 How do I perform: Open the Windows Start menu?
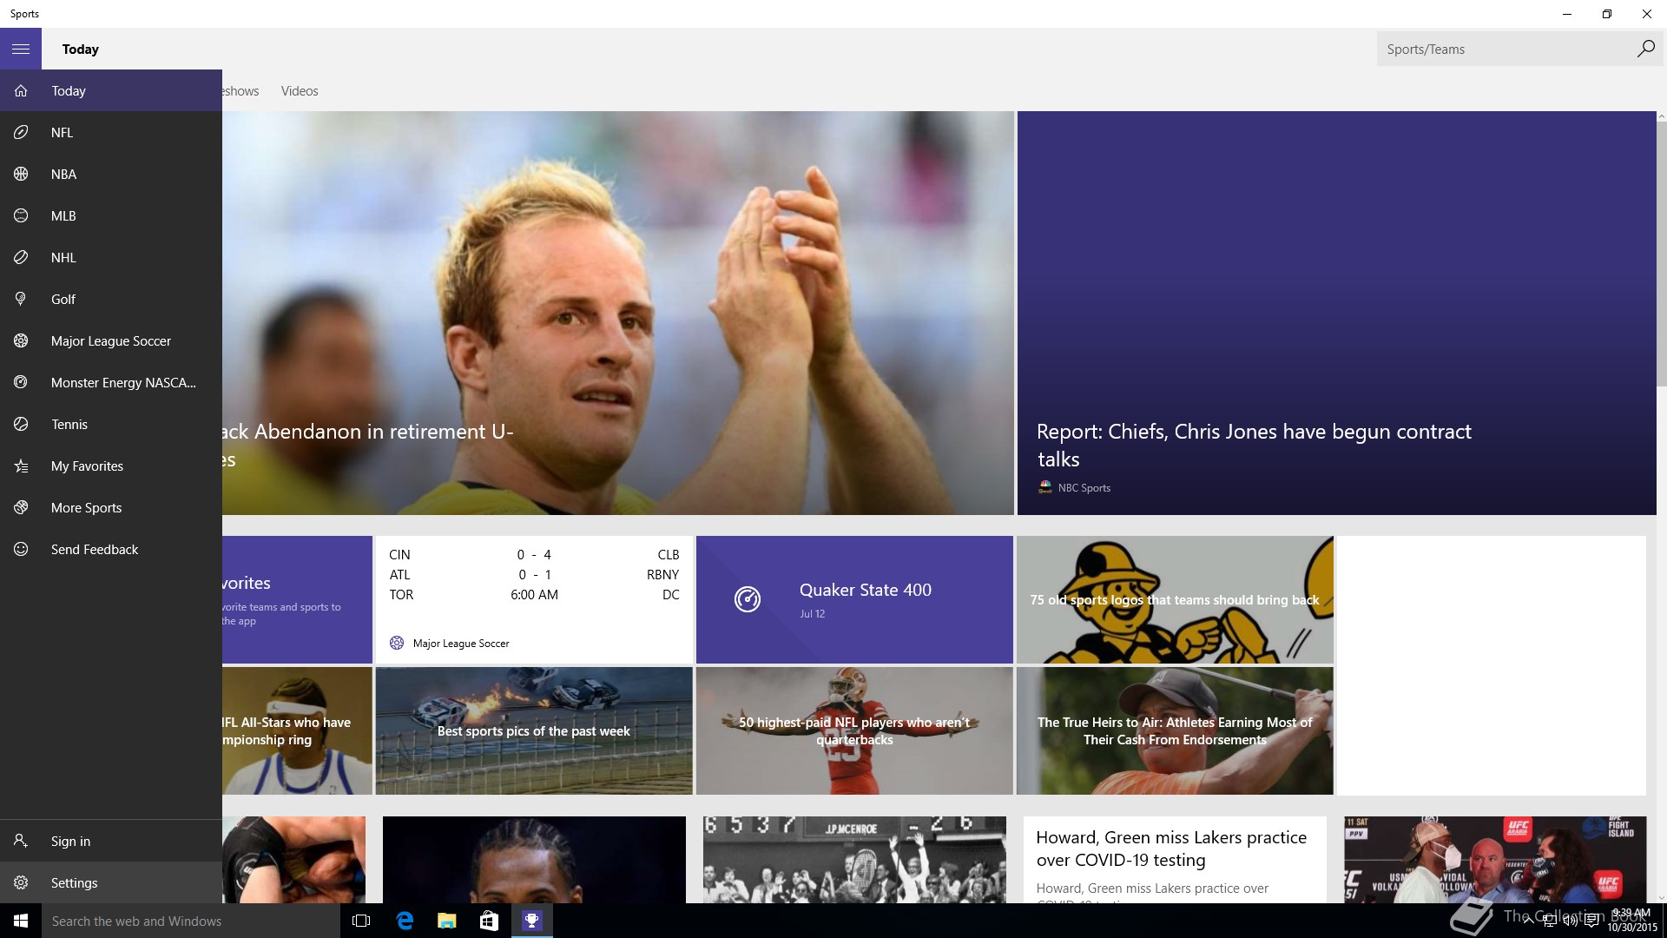click(21, 921)
